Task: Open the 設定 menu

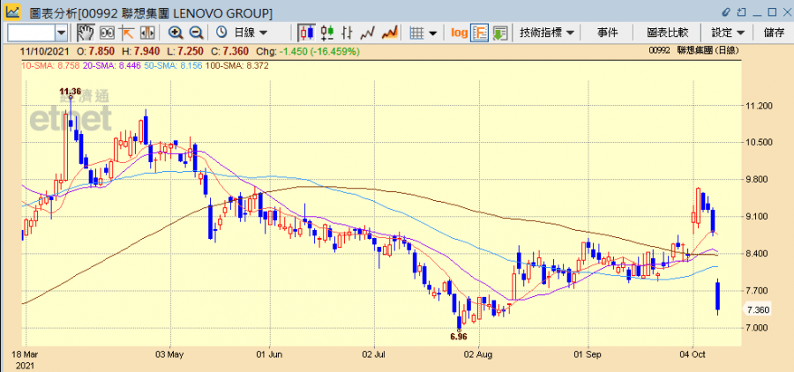Action: (728, 33)
